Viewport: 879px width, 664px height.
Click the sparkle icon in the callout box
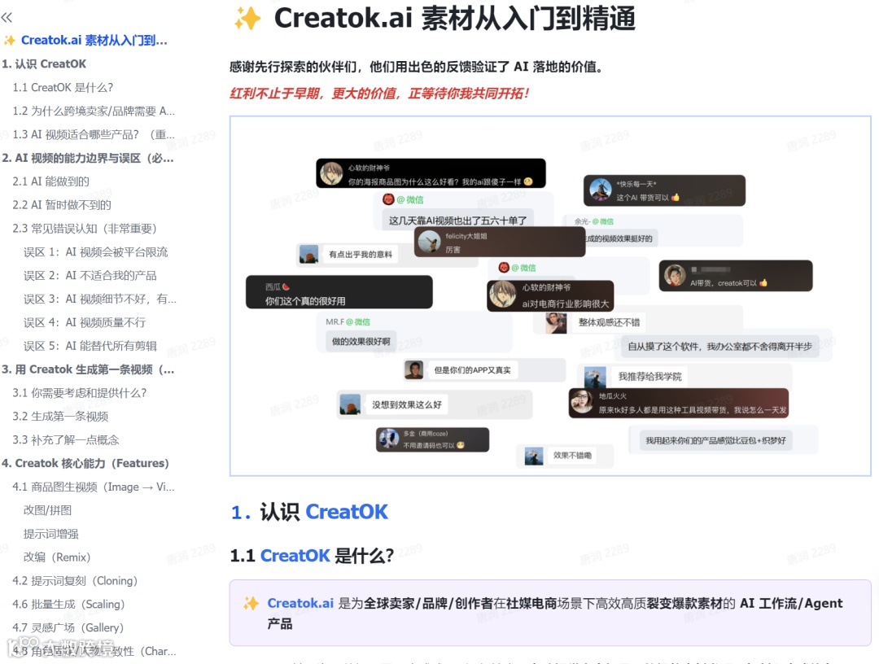pos(251,604)
